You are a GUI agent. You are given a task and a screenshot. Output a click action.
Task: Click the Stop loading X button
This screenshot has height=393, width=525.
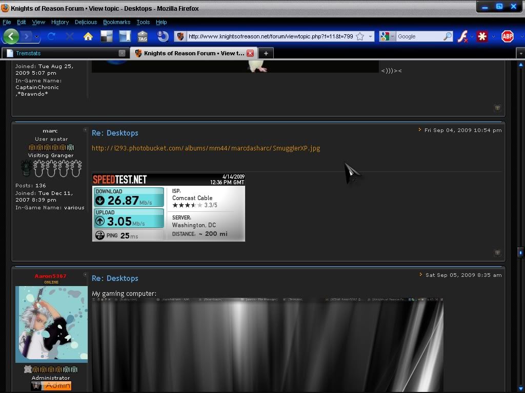70,36
